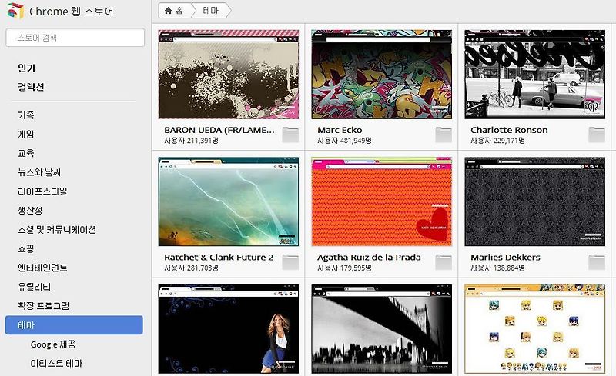This screenshot has width=616, height=376.
Task: Open the 컬렉션 section in sidebar
Action: [31, 87]
